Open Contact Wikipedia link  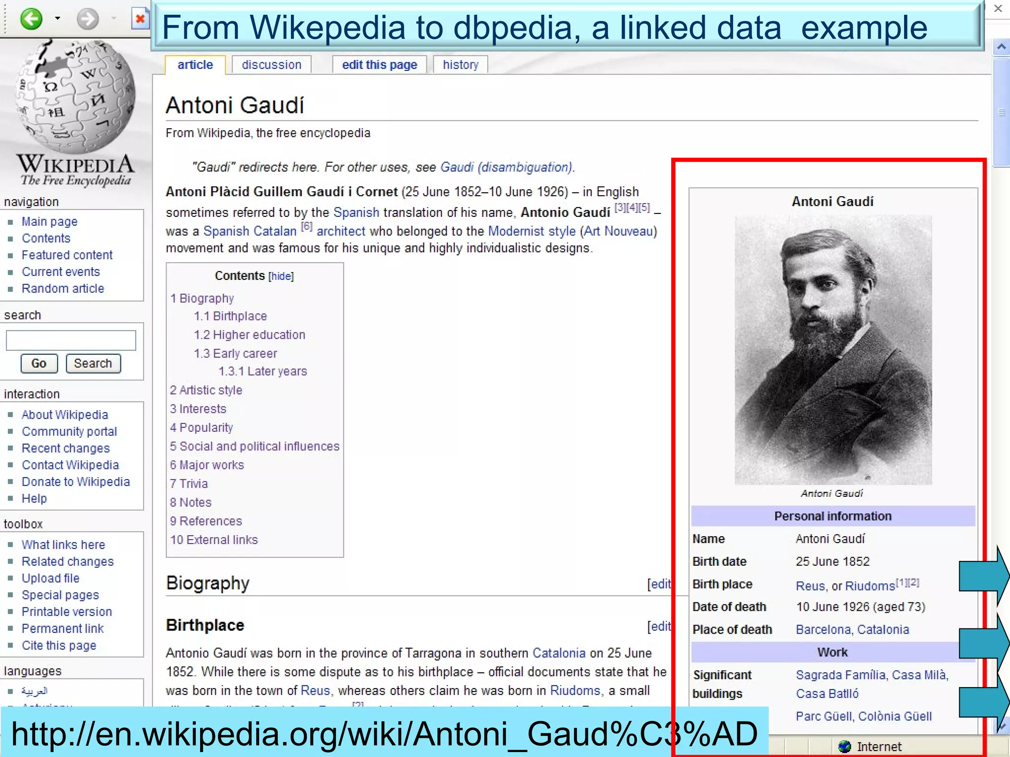(70, 465)
